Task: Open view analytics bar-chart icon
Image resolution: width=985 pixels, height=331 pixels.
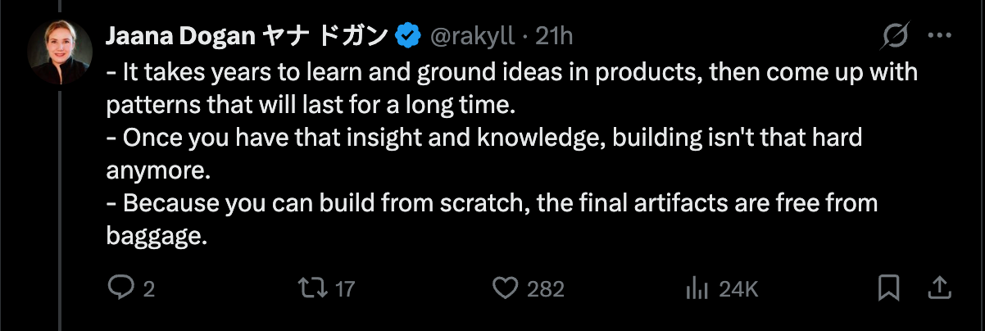Action: [x=696, y=288]
